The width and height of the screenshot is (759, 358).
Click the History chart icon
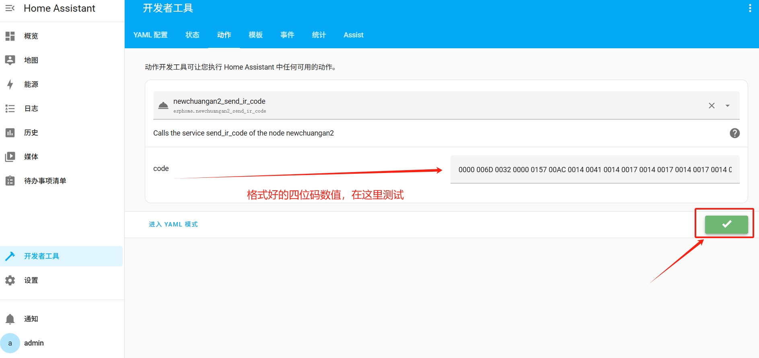[10, 133]
